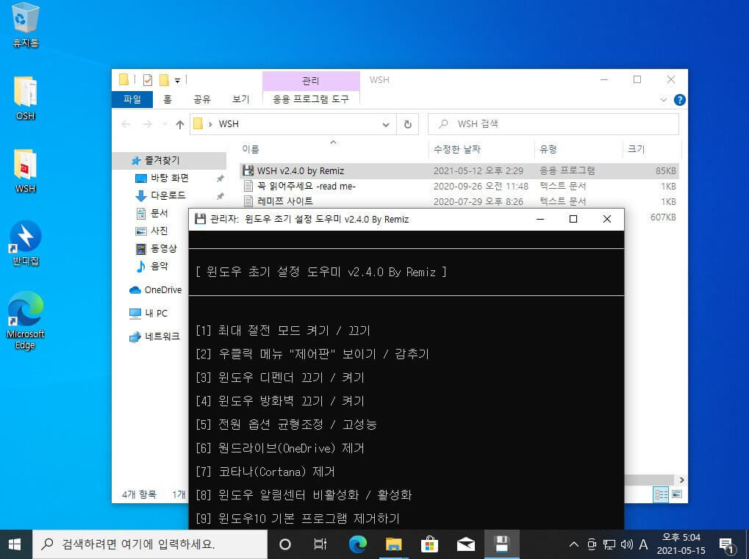749x559 pixels.
Task: Open the notification center icon
Action: pyautogui.click(x=726, y=545)
